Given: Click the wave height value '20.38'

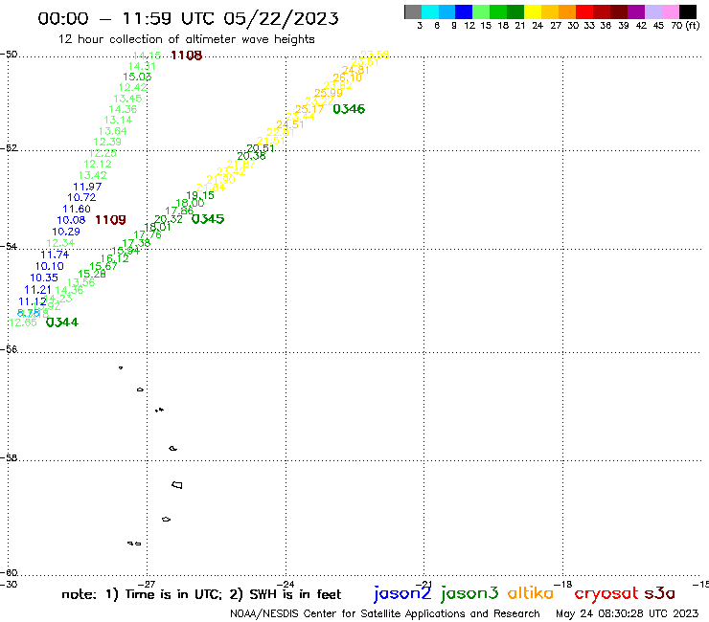Looking at the screenshot, I should [x=251, y=156].
